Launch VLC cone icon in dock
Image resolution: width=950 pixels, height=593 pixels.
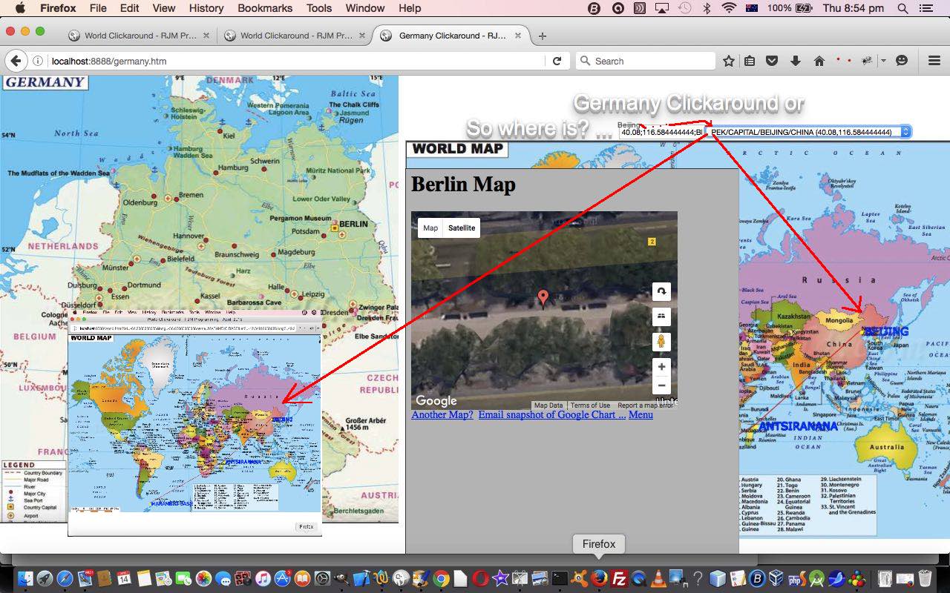[658, 578]
